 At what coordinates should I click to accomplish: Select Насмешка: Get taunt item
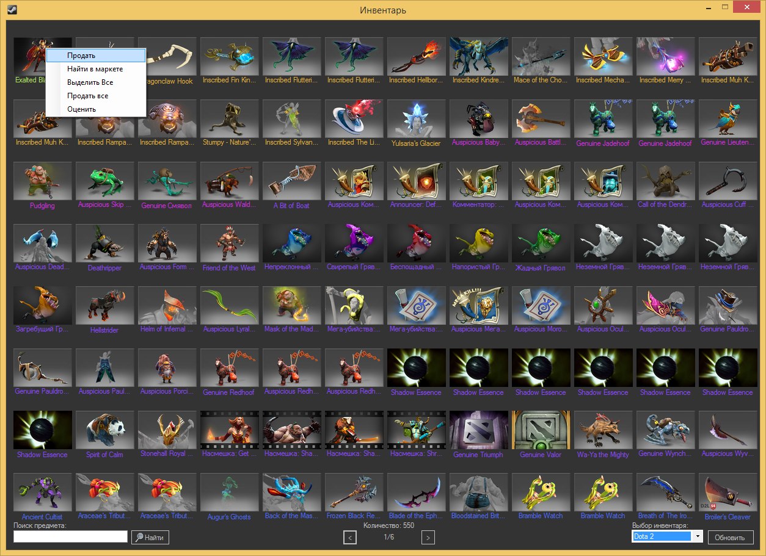click(230, 430)
